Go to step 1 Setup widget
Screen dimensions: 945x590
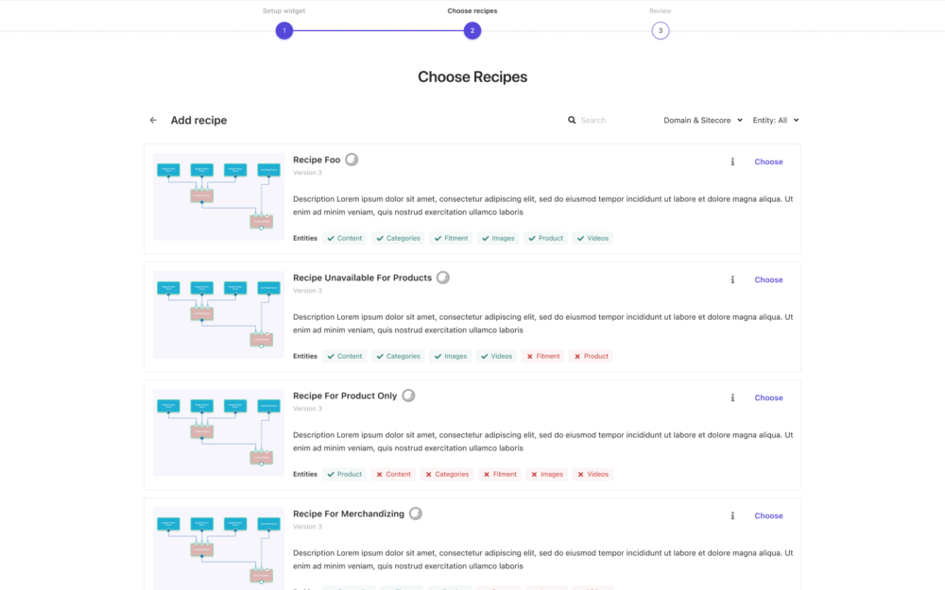[x=284, y=30]
